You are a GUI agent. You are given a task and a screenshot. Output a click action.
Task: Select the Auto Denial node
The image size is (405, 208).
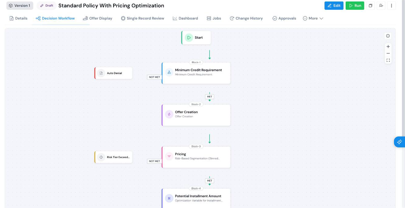[x=114, y=73]
